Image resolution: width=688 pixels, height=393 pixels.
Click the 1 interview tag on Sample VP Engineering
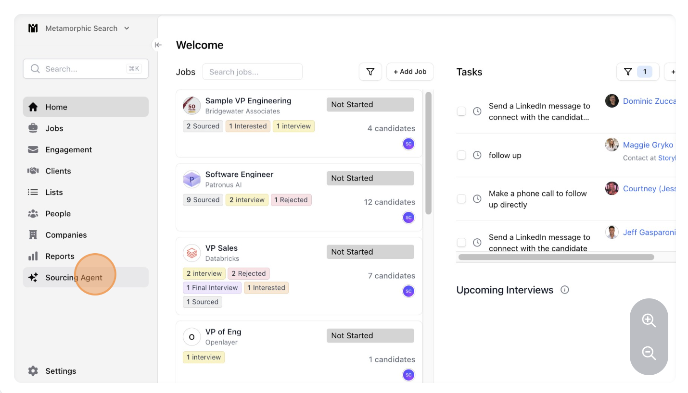(x=293, y=126)
